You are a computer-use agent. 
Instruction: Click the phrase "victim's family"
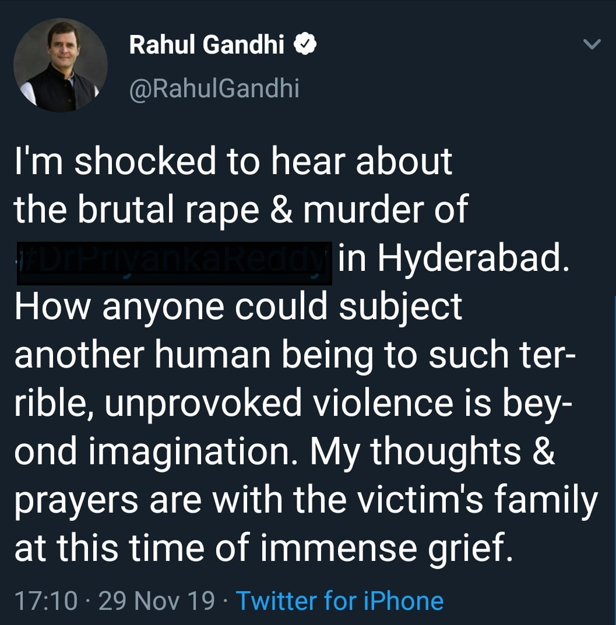[493, 500]
